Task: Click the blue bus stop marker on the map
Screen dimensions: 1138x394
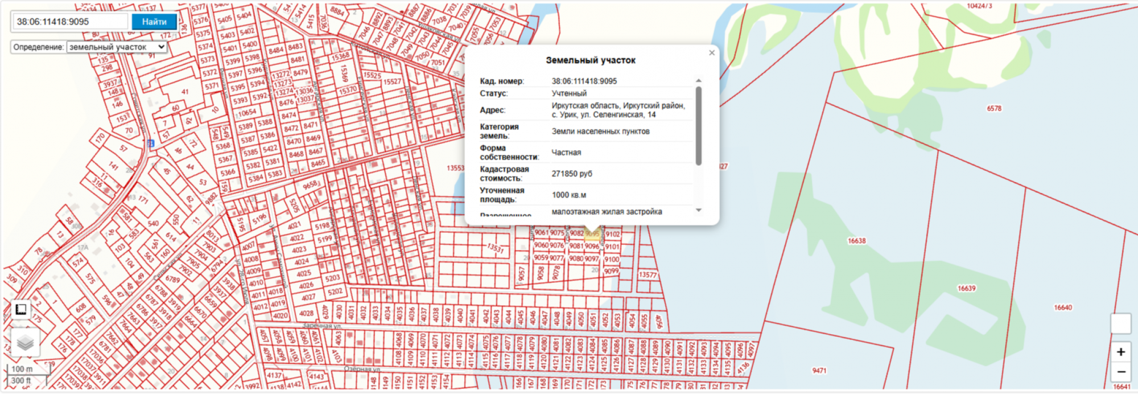Action: [150, 143]
